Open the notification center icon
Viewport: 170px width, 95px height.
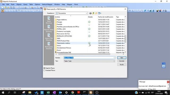166,93
